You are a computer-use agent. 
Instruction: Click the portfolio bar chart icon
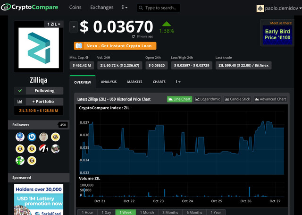(x=20, y=102)
